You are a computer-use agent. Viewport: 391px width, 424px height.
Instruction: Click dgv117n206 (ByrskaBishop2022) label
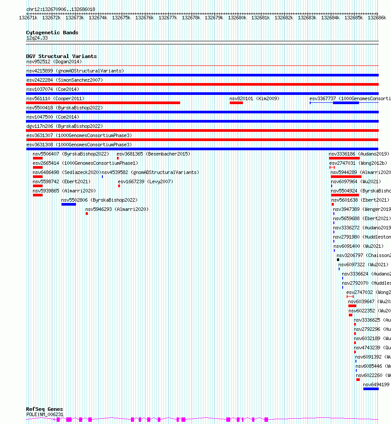[65, 126]
